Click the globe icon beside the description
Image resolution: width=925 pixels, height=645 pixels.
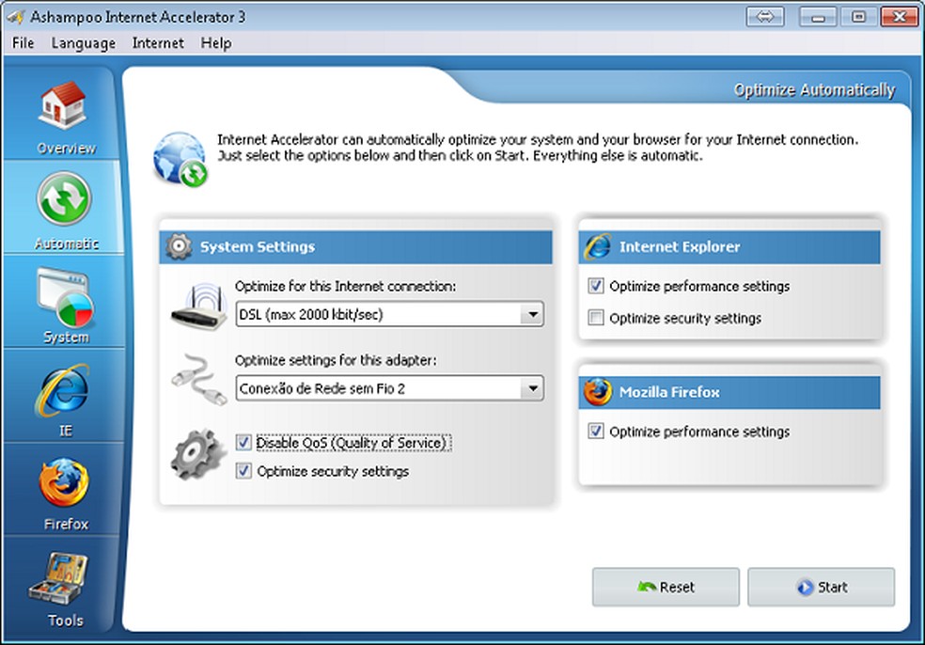[x=180, y=158]
